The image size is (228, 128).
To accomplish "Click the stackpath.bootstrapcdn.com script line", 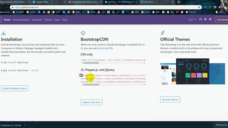I will (113, 82).
